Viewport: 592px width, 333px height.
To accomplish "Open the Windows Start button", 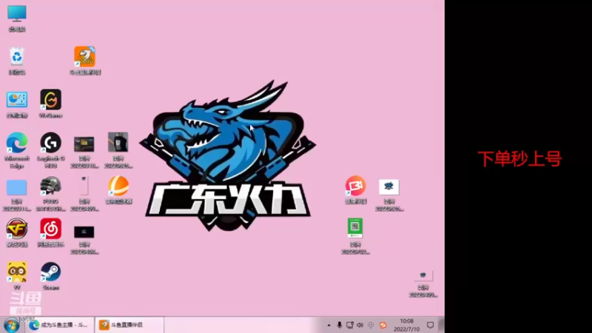I will (x=11, y=325).
